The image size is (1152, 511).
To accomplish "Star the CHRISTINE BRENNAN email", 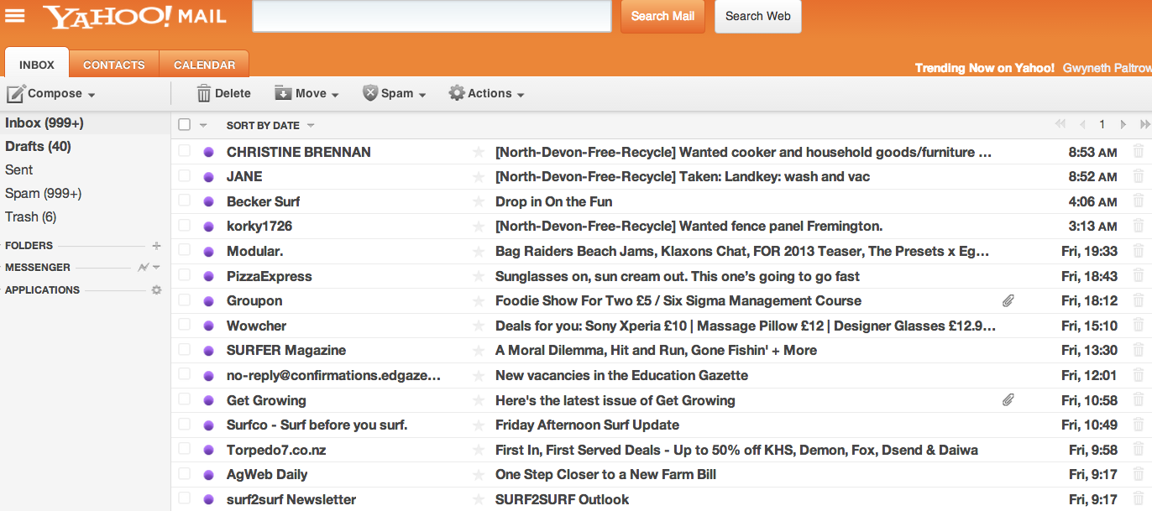I will [x=479, y=152].
